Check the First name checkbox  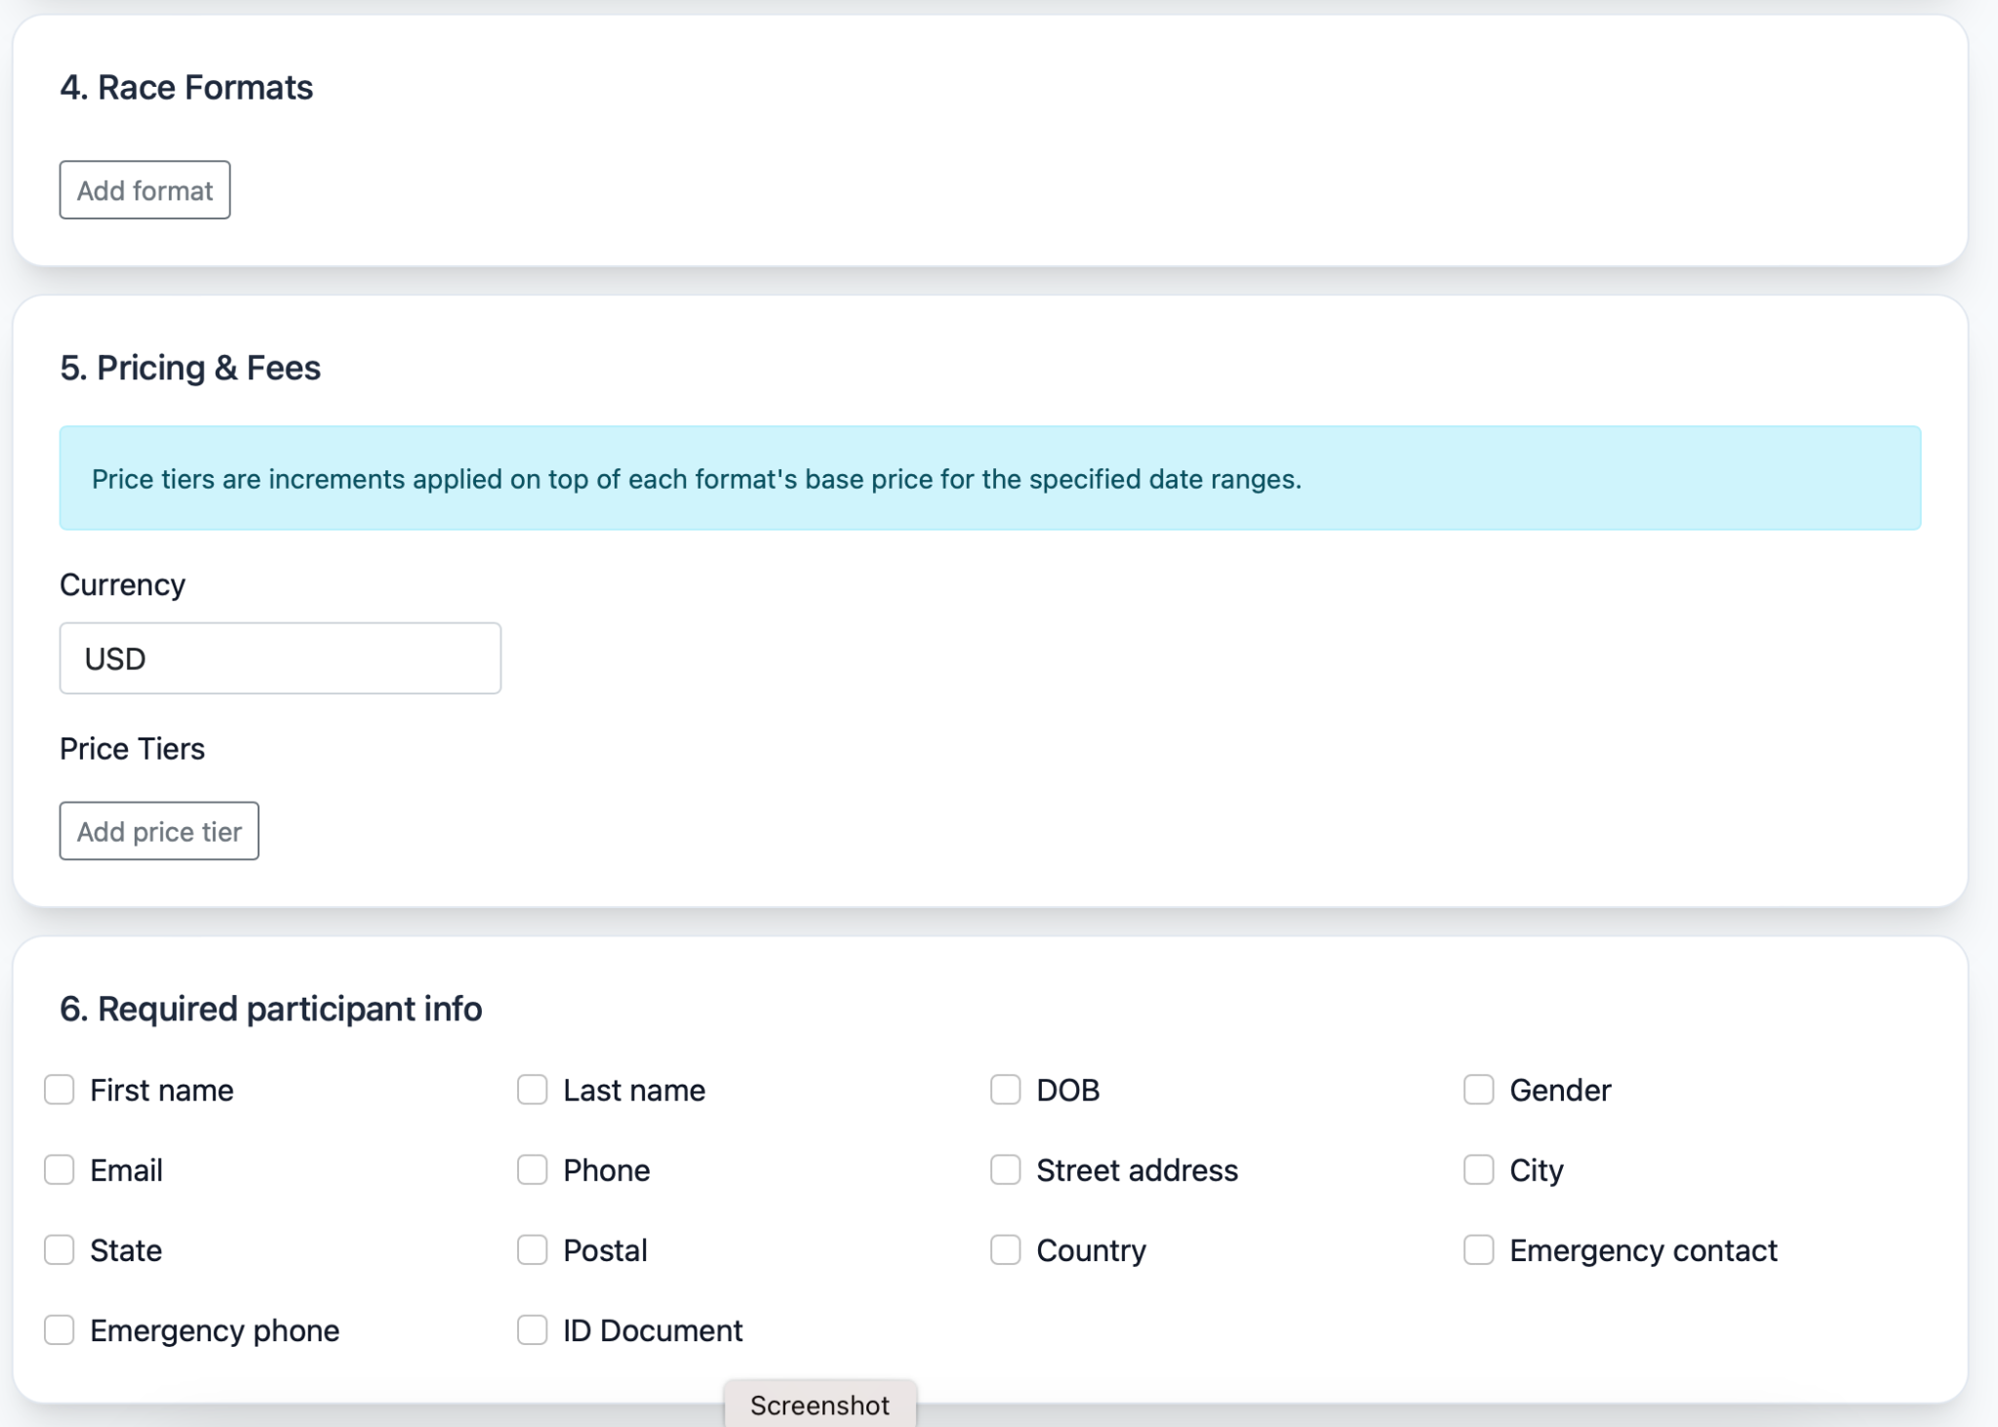pyautogui.click(x=60, y=1090)
